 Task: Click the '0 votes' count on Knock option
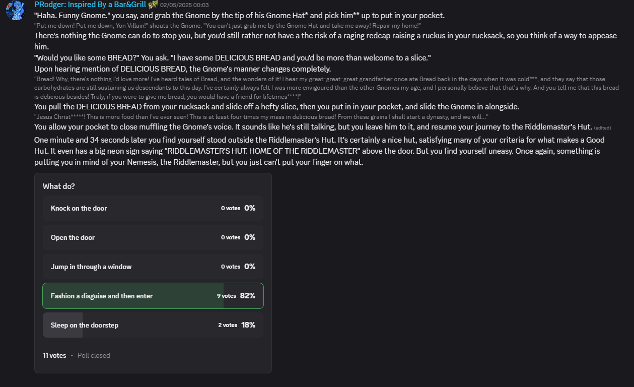tap(231, 208)
